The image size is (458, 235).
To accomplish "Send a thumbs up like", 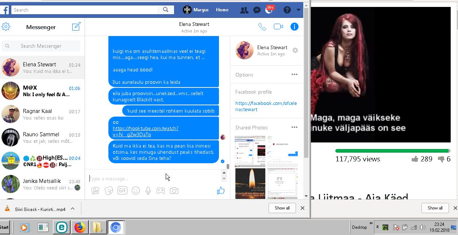I will point(221,191).
